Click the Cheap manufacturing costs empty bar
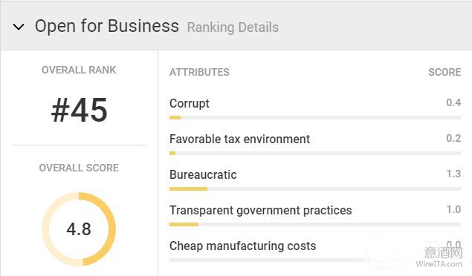This screenshot has width=472, height=276. (315, 260)
